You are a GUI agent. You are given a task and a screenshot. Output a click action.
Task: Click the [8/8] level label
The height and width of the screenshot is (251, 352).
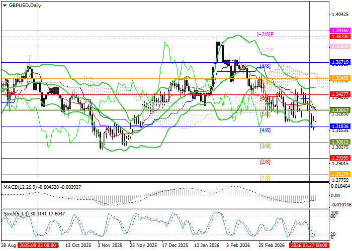coord(265,66)
